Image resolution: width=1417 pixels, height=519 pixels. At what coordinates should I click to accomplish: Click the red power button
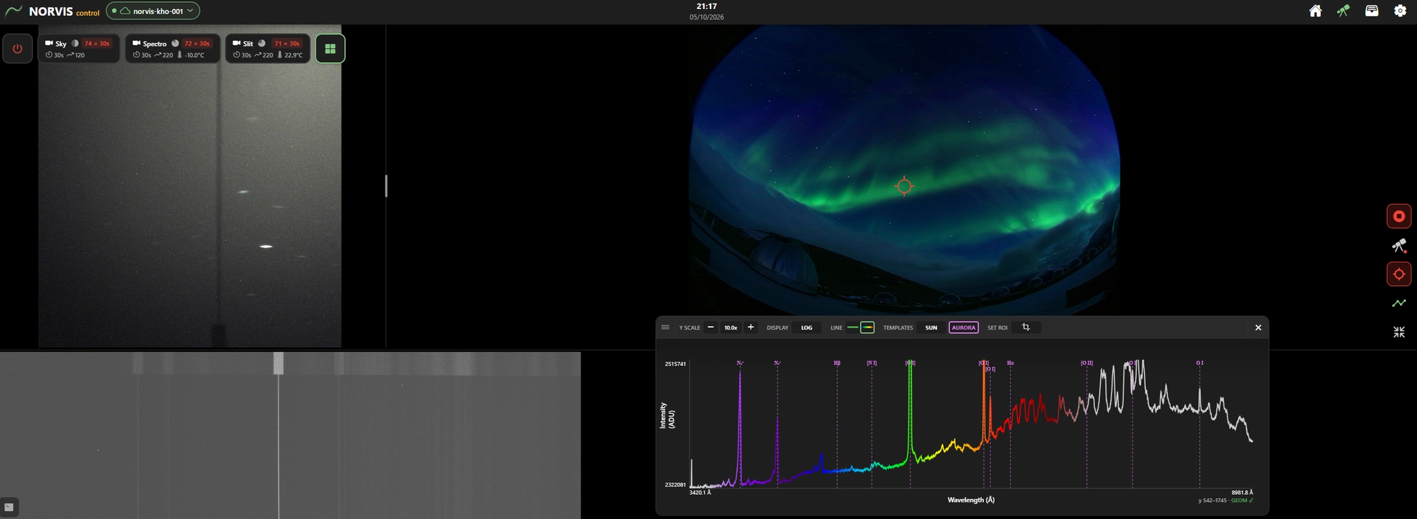[17, 49]
